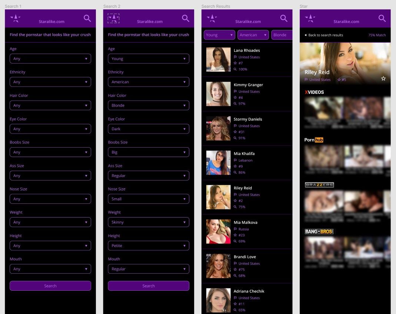Open the Mouth dropdown in Search 1
This screenshot has height=314, width=396.
[x=50, y=269]
